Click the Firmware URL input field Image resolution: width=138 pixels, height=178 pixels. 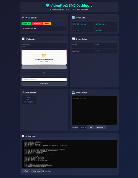44,79
